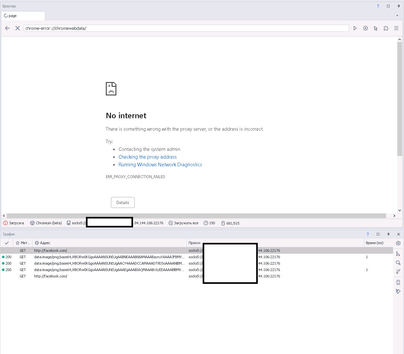Click the scroll right arrow of page
The width and height of the screenshot is (404, 354).
(x=394, y=216)
